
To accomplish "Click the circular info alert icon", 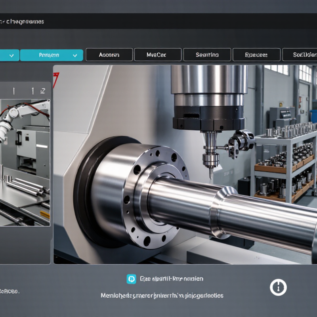I will pyautogui.click(x=278, y=287).
